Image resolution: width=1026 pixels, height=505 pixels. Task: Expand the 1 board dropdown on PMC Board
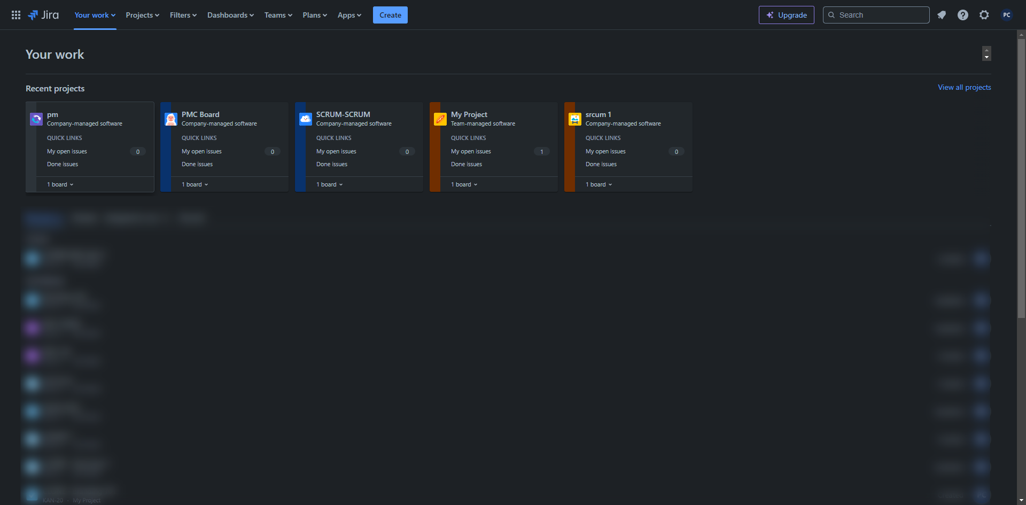195,184
